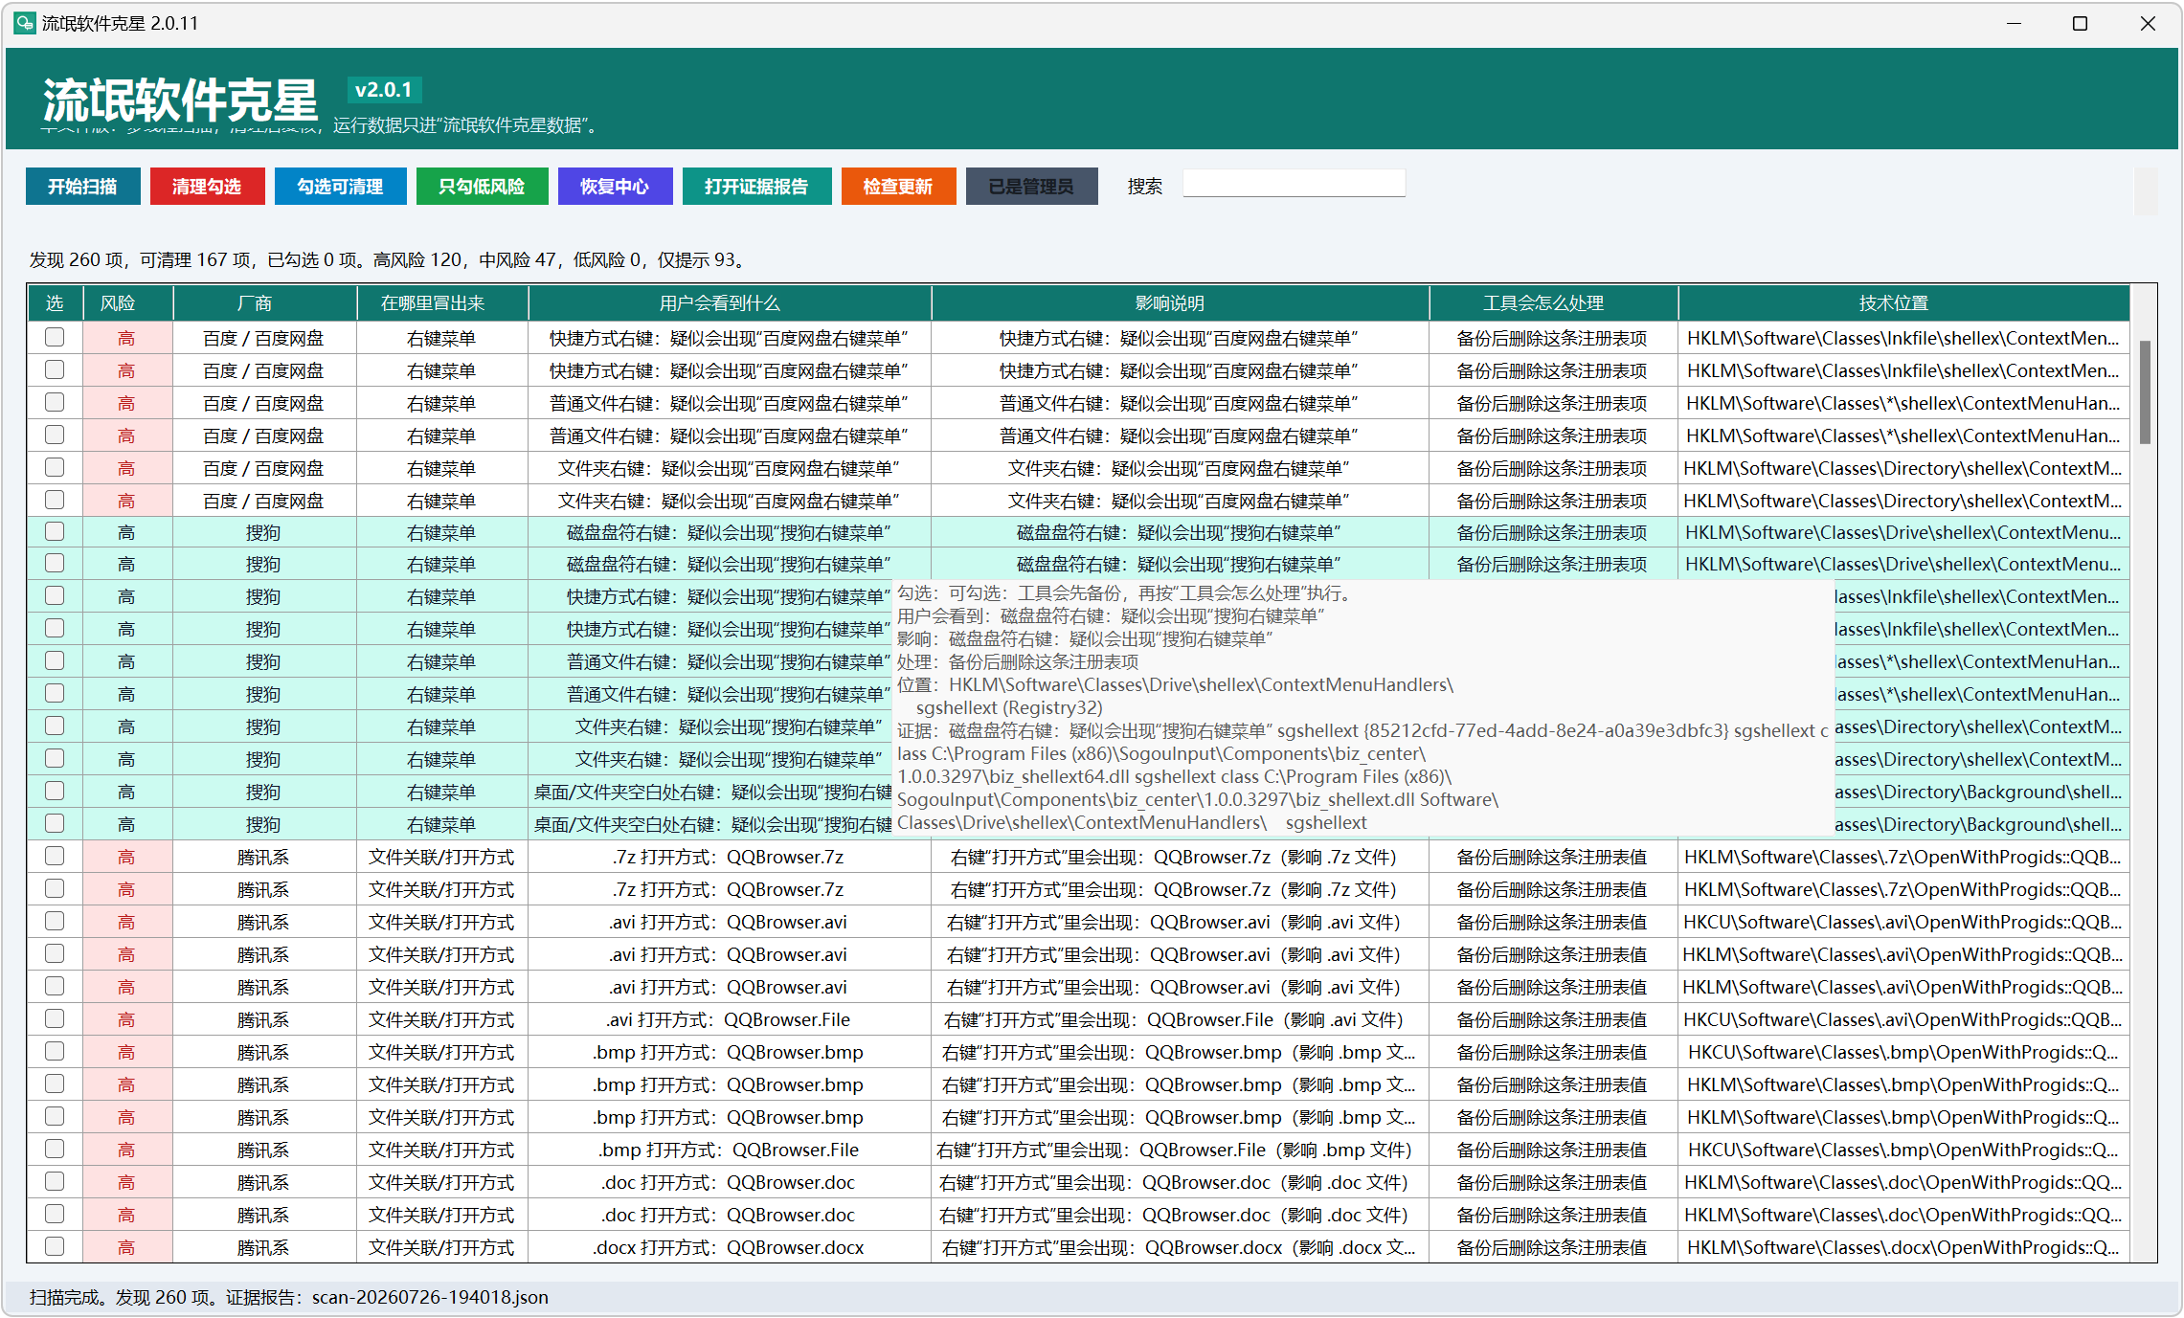
Task: Click the 流氓软件克星 header title
Action: (180, 100)
